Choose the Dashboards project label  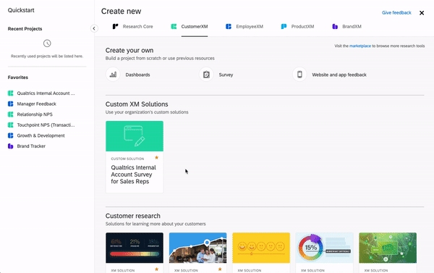137,75
